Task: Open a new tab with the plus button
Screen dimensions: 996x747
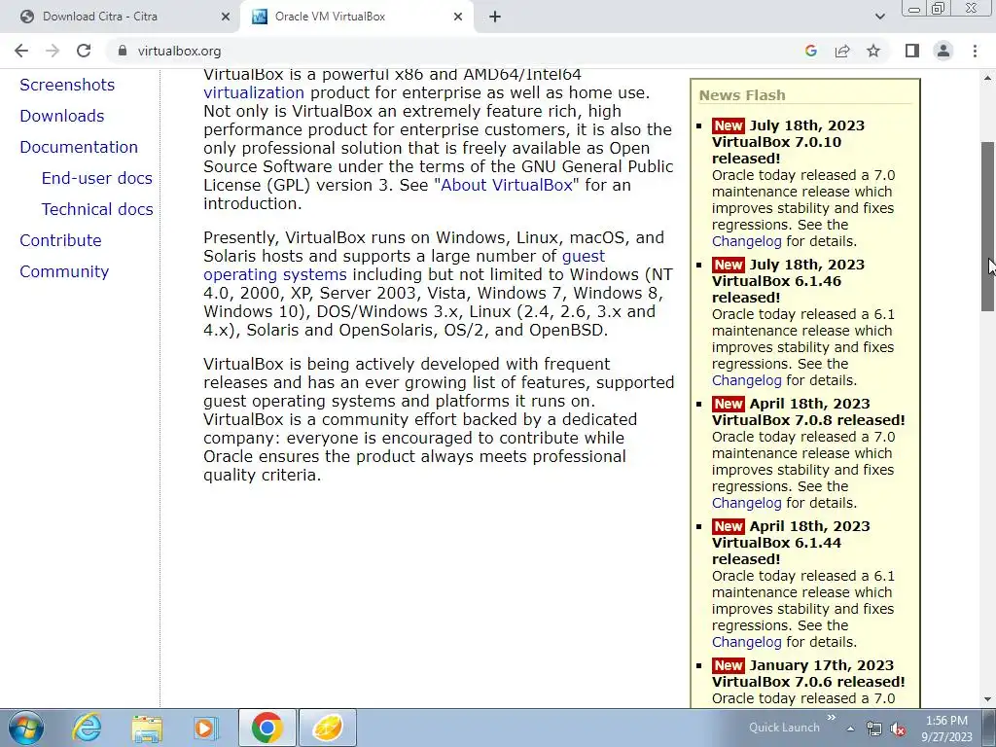Action: click(x=495, y=18)
